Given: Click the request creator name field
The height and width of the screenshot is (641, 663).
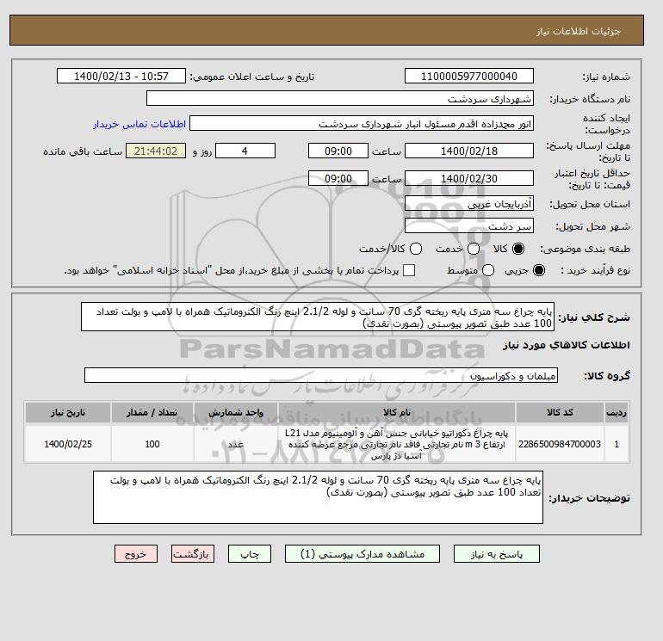Looking at the screenshot, I should pyautogui.click(x=362, y=124).
